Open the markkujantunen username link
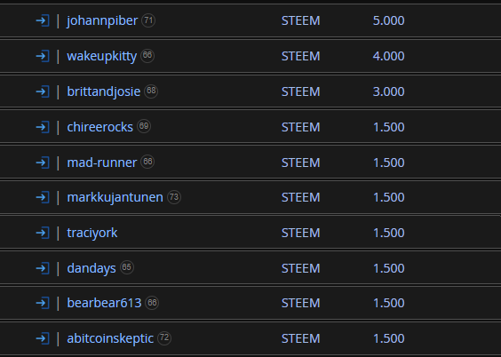Image resolution: width=501 pixels, height=357 pixels. coord(115,197)
